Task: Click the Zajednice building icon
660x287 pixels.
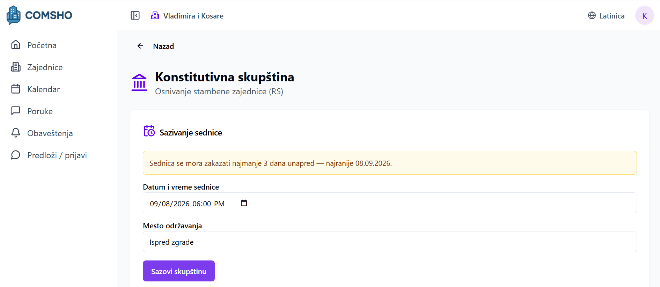Action: coord(16,67)
